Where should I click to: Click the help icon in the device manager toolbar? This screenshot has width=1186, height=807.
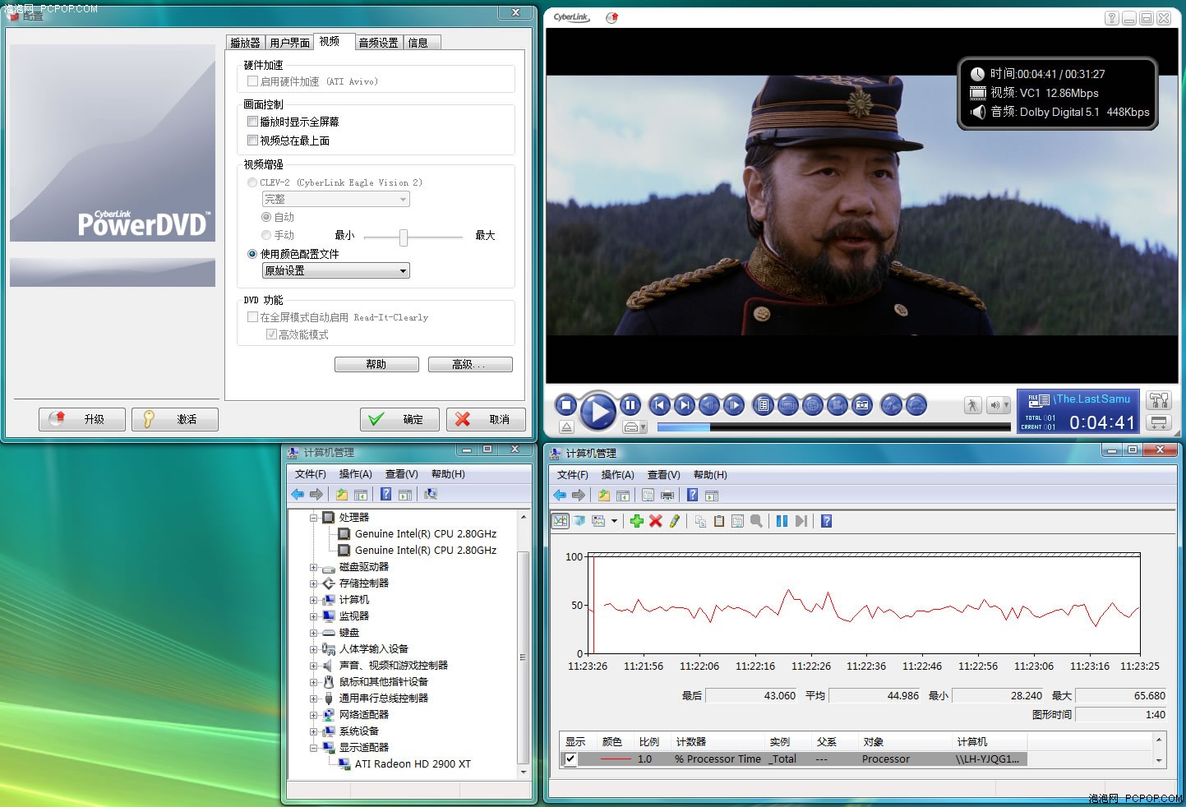[x=385, y=494]
